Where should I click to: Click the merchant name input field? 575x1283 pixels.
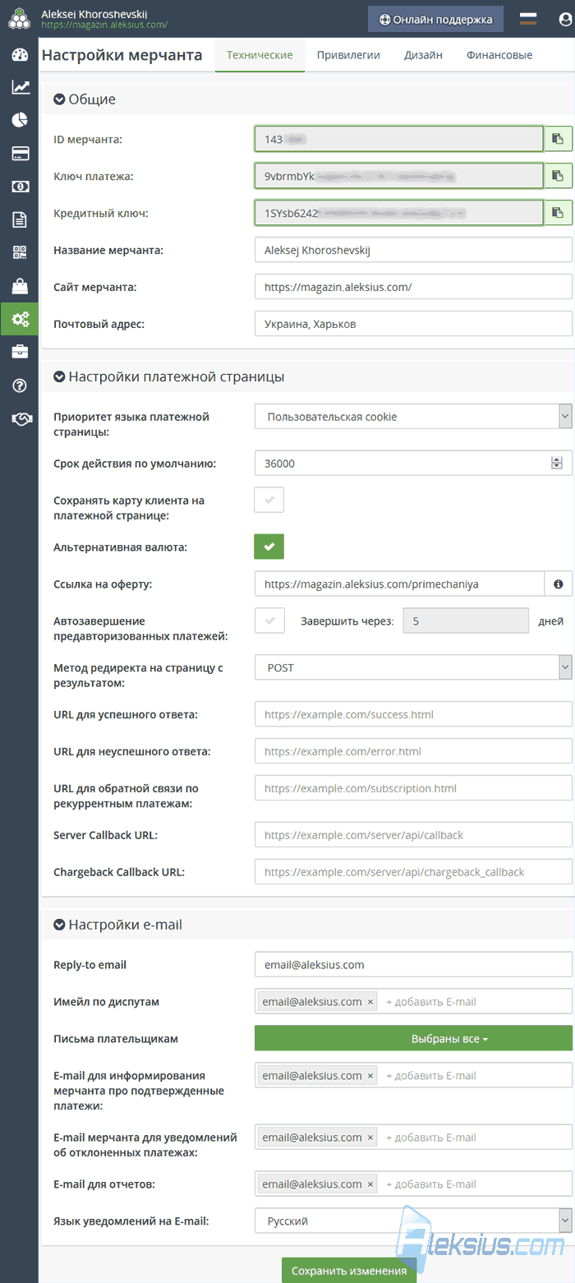pyautogui.click(x=413, y=250)
